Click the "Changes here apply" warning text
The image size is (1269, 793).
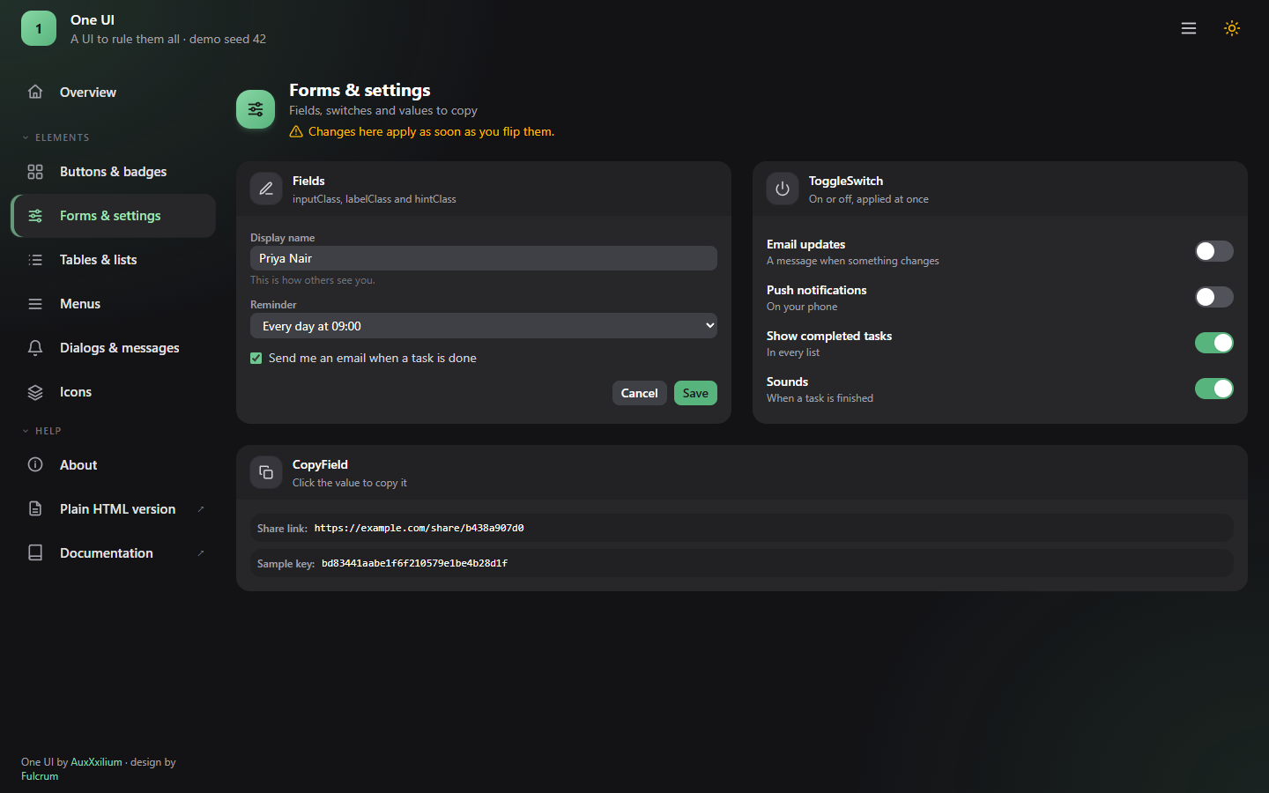tap(432, 131)
